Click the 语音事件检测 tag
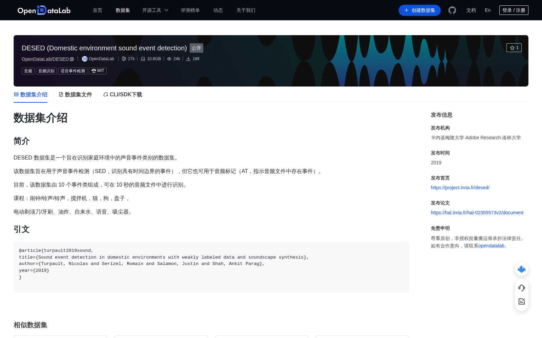 pyautogui.click(x=73, y=71)
